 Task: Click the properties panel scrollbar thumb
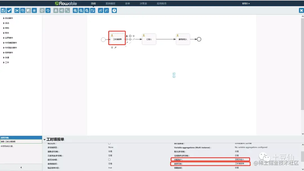pos(302,156)
